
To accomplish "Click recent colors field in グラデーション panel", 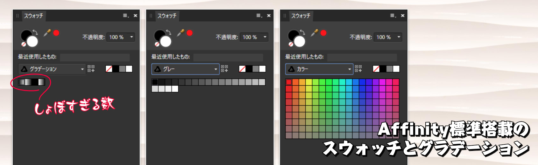I will pyautogui.click(x=95, y=57).
